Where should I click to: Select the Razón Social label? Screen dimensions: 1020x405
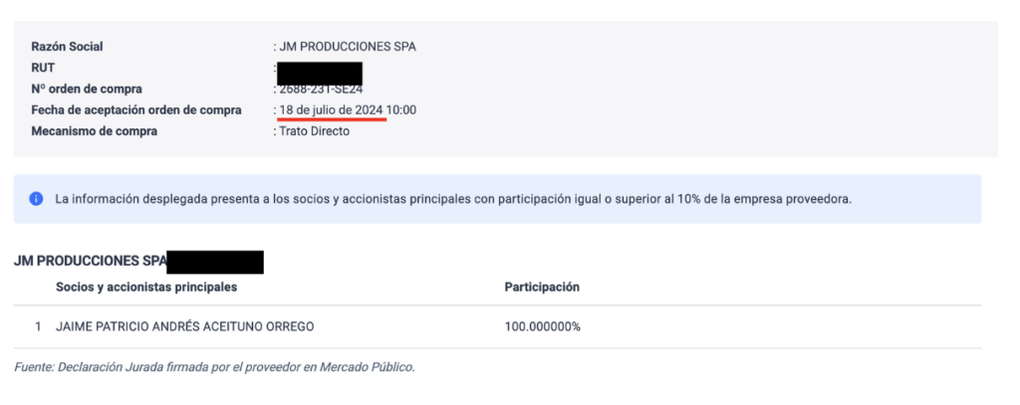click(x=67, y=47)
